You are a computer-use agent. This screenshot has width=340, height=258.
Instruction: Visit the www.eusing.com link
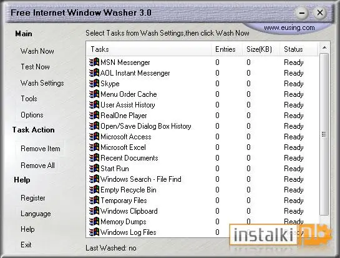(x=289, y=27)
